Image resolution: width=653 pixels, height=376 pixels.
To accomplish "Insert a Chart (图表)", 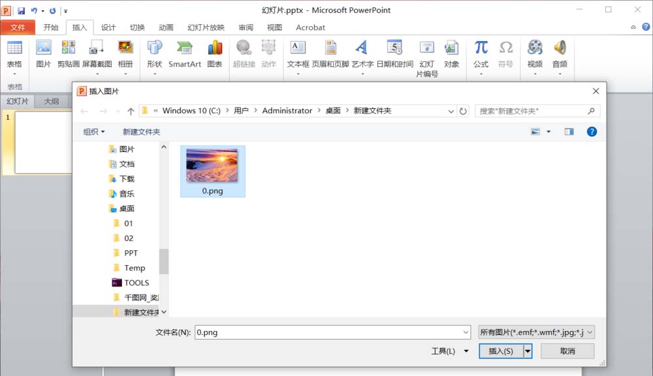I will click(x=215, y=54).
